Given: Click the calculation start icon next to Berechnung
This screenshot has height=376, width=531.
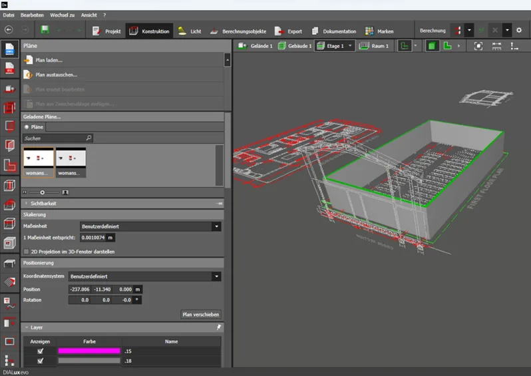Looking at the screenshot, I should pyautogui.click(x=458, y=30).
